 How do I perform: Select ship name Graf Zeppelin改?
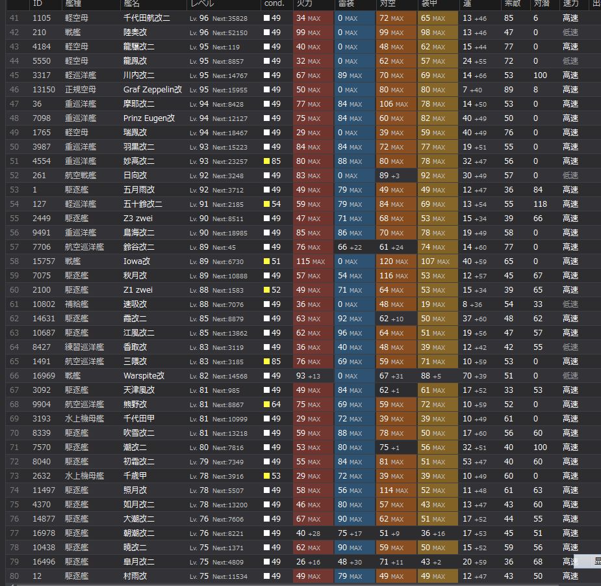tap(153, 90)
